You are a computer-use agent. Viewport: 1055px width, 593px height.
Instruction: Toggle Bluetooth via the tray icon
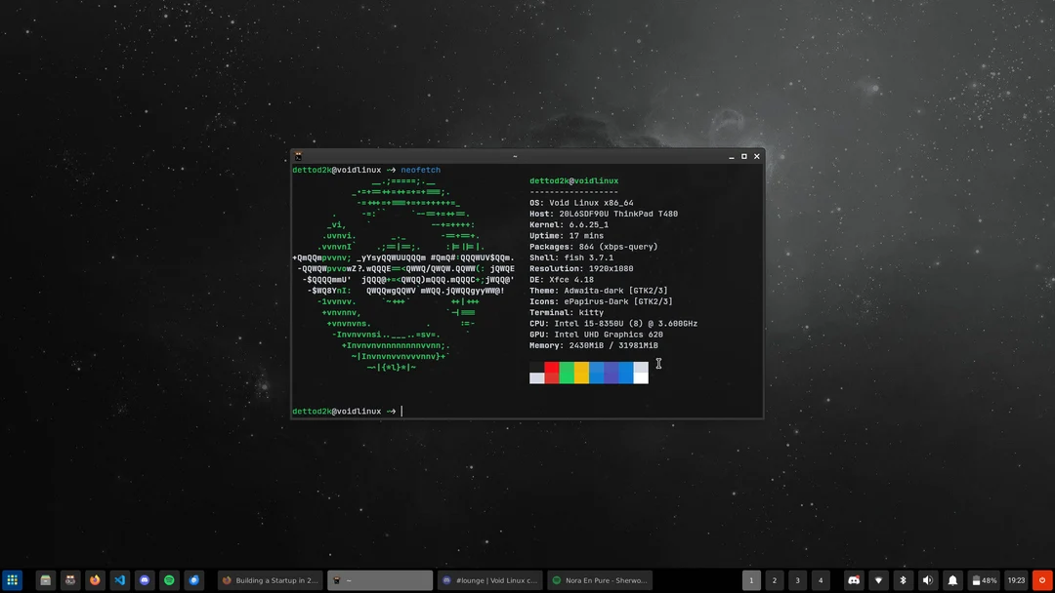(x=903, y=580)
